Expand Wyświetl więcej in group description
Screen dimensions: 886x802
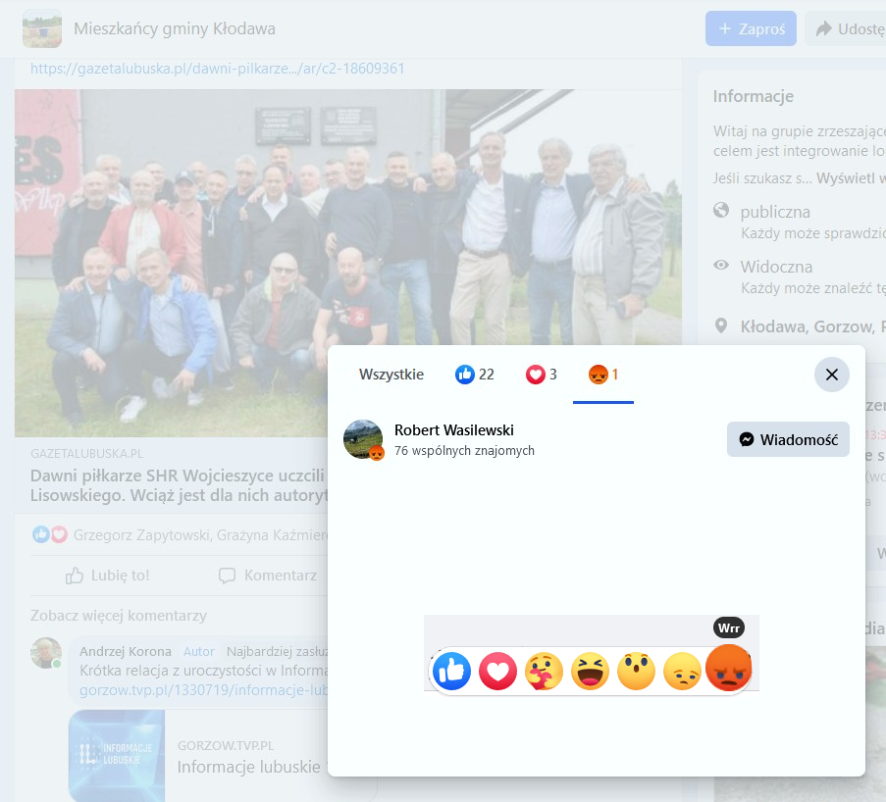coord(851,178)
